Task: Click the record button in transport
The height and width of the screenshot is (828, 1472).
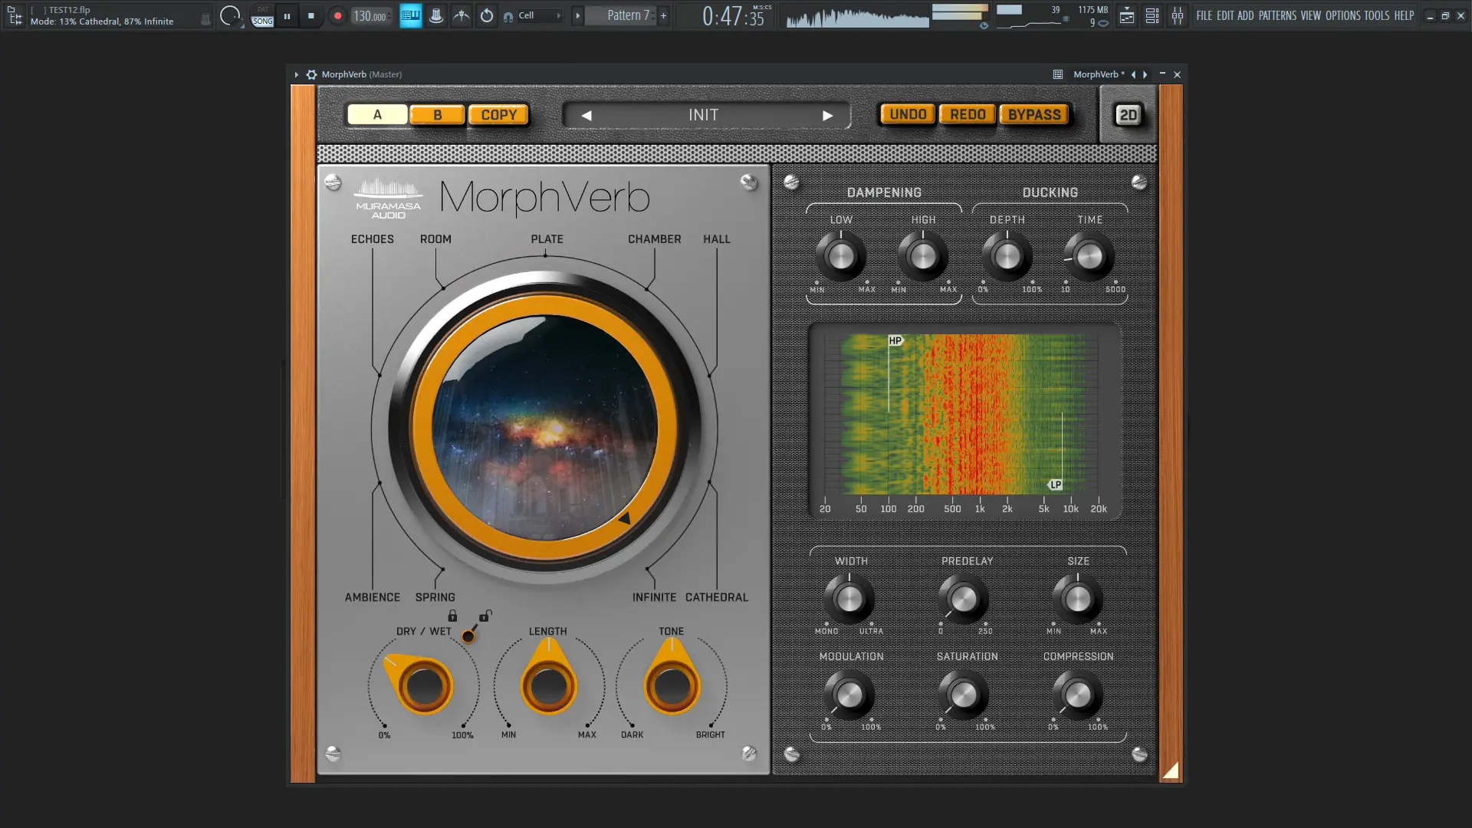Action: tap(337, 15)
